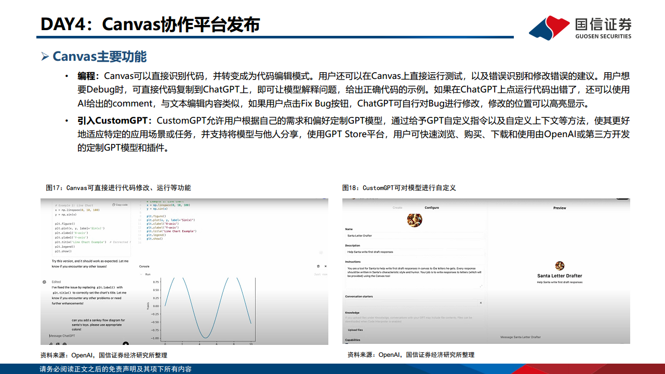Click the Run label in the Console

pos(148,274)
